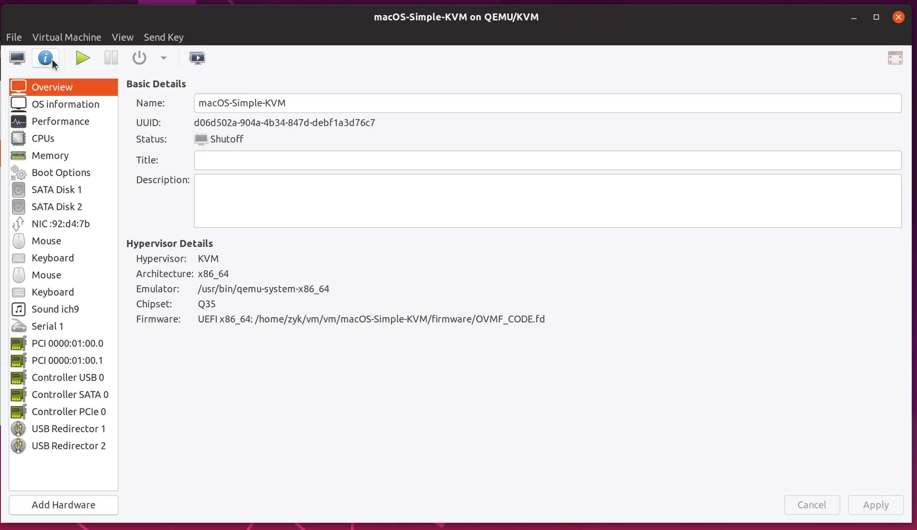The width and height of the screenshot is (917, 530).
Task: Click into the Title input field
Action: coord(547,160)
